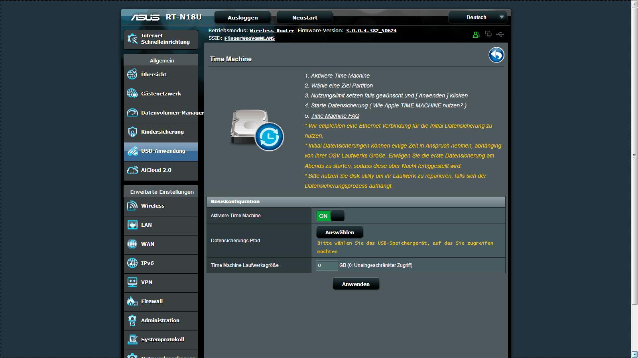Open the IPv6 settings entry
The image size is (638, 358).
[161, 263]
